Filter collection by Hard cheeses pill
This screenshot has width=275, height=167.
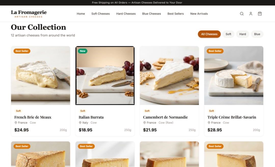point(243,34)
